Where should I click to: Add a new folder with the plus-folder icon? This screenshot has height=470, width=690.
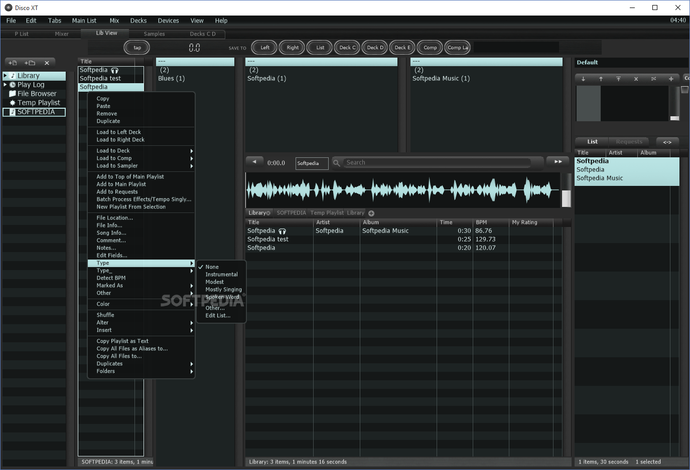[x=30, y=63]
